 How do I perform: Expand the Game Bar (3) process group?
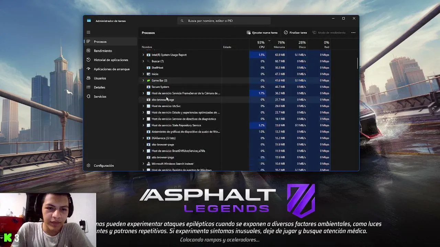tap(143, 80)
